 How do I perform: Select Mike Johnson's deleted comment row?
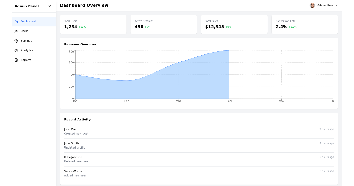pyautogui.click(x=199, y=159)
